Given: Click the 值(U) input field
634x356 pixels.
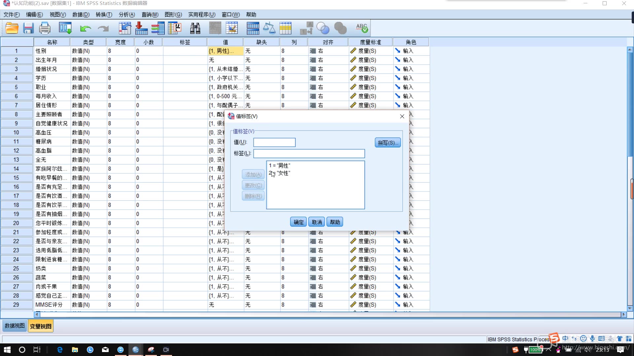Looking at the screenshot, I should tap(274, 142).
